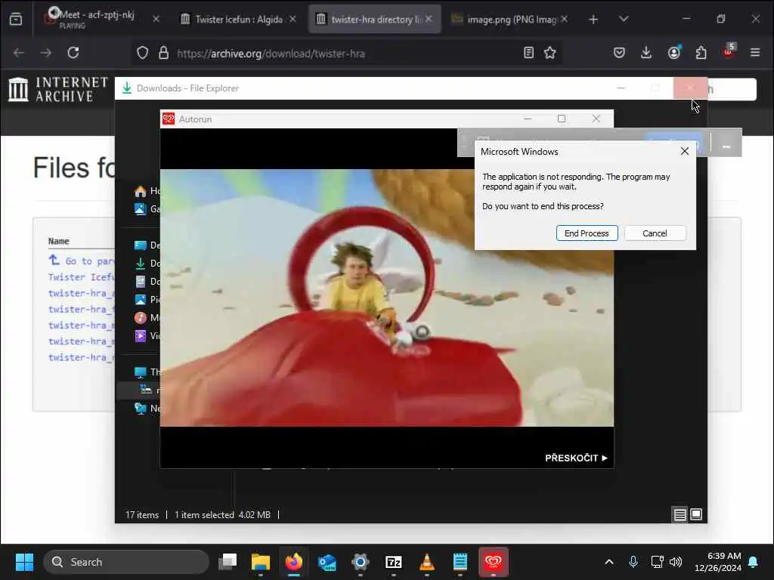
Task: Select Documents in File Explorer sidebar
Action: pos(147,282)
